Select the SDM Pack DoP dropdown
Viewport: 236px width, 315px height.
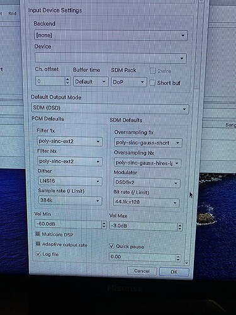pos(129,82)
